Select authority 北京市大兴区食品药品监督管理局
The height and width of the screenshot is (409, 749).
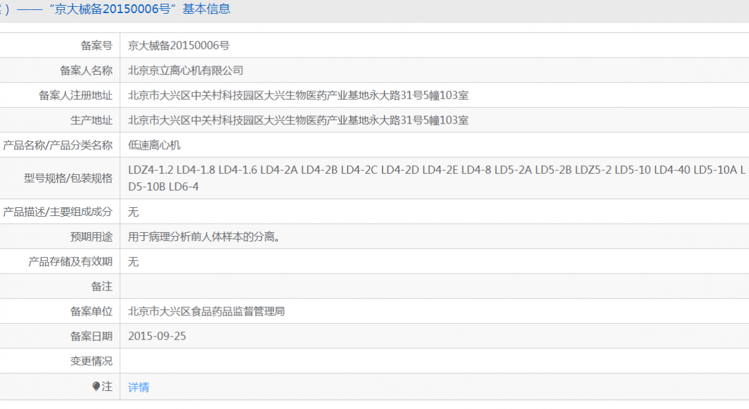tap(207, 312)
